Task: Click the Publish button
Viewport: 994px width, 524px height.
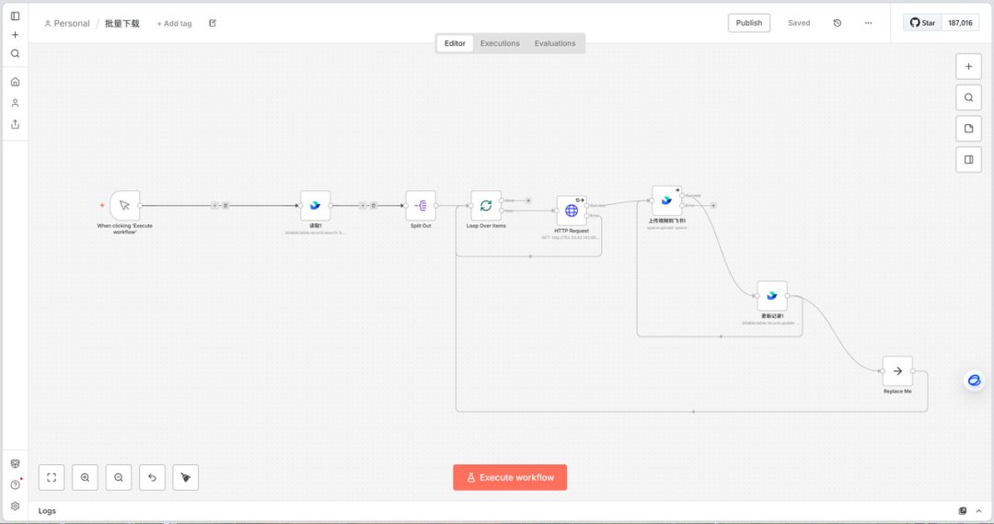Action: click(748, 23)
